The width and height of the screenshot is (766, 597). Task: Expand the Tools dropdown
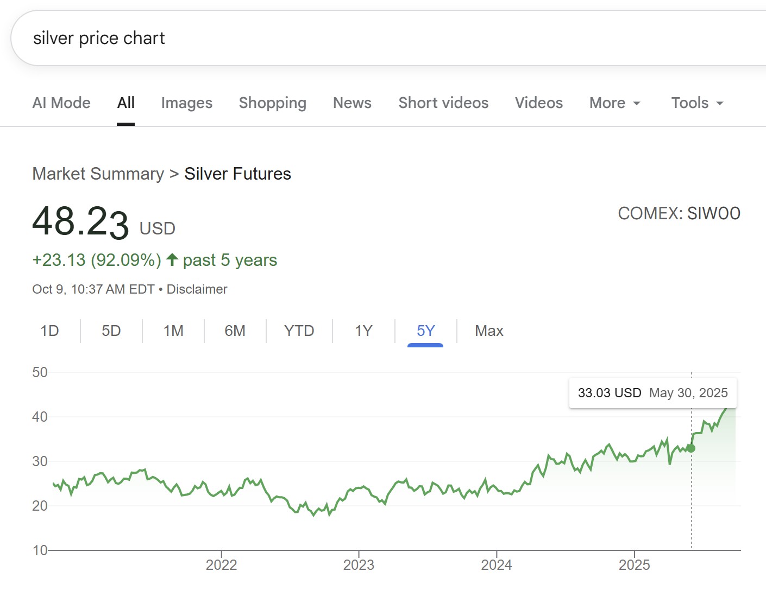(x=697, y=103)
